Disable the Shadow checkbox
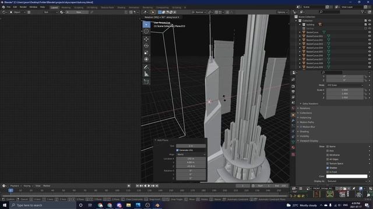 [x=328, y=168]
